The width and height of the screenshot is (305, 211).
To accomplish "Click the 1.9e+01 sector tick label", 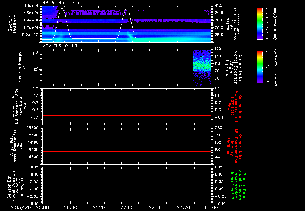I will click(x=31, y=20).
